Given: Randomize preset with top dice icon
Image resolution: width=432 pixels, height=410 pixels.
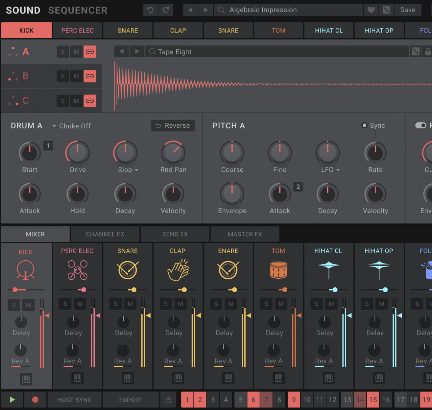Looking at the screenshot, I should 387,10.
